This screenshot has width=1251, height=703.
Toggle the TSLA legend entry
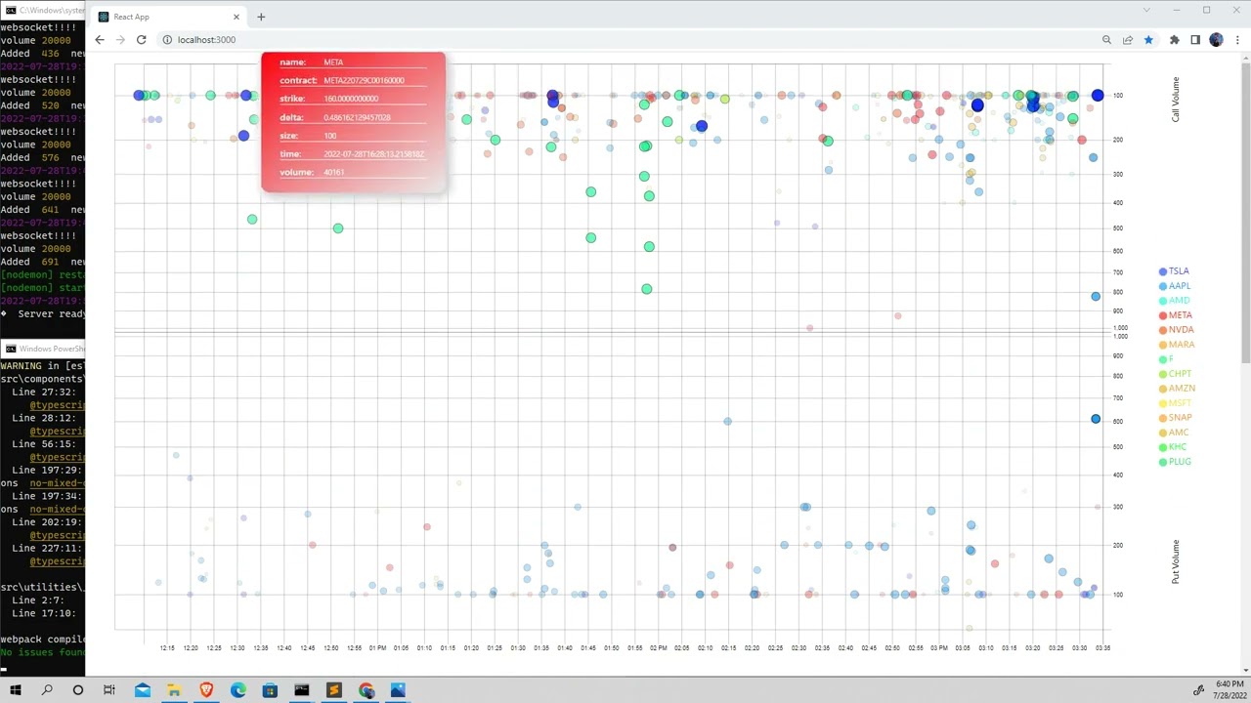pos(1174,271)
